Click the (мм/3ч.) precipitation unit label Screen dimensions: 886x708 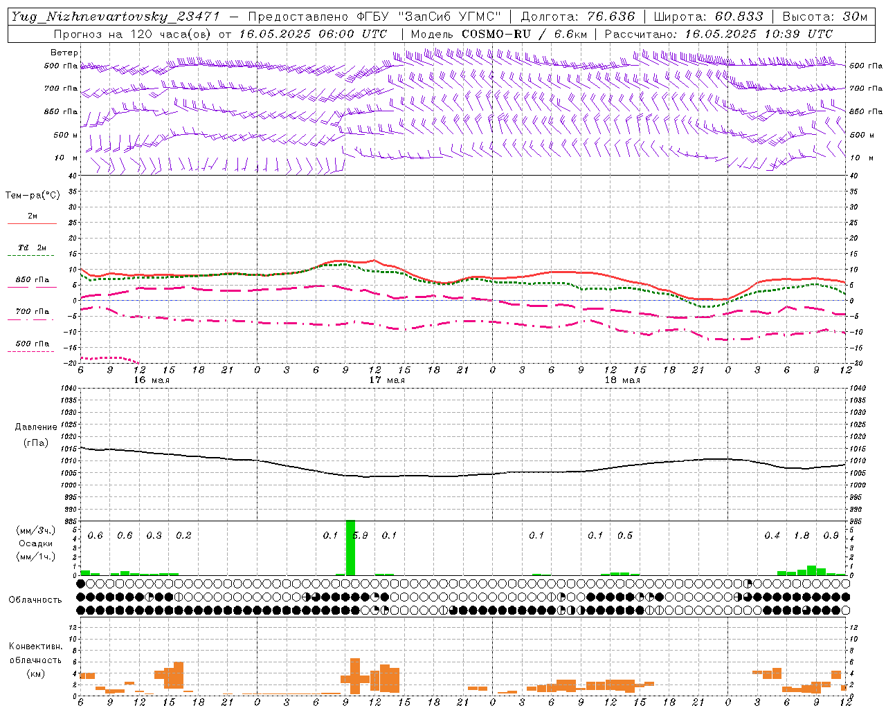[x=36, y=531]
